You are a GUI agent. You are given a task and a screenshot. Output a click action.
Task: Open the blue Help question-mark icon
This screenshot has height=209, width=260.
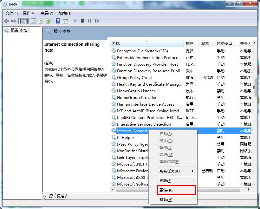point(58,21)
